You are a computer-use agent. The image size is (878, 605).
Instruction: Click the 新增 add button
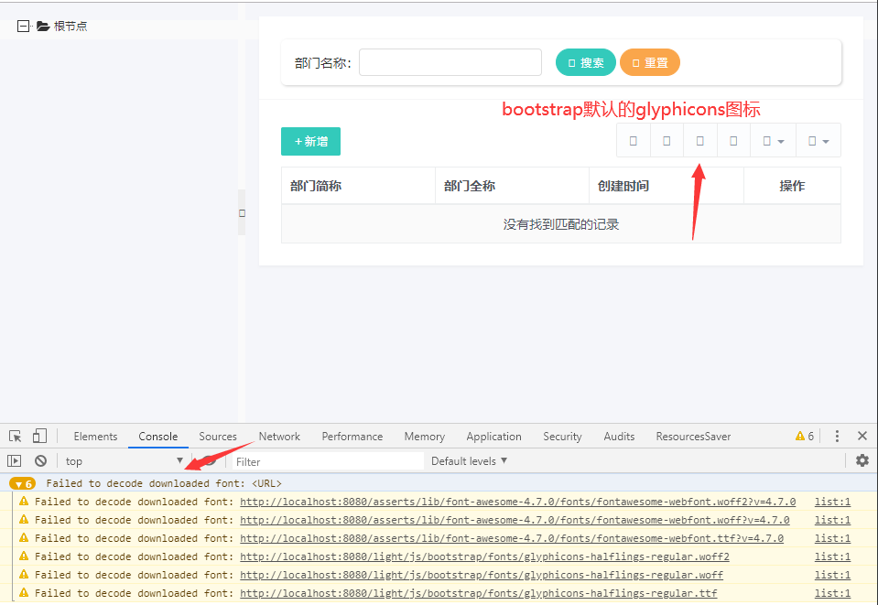309,142
